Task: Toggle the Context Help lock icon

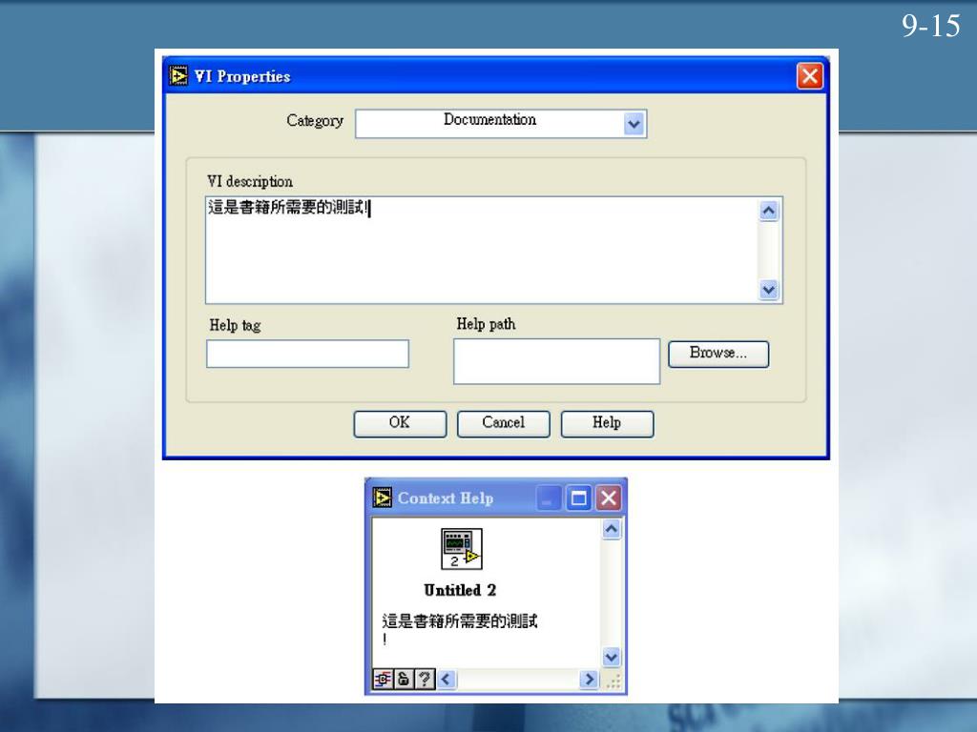Action: click(x=404, y=679)
